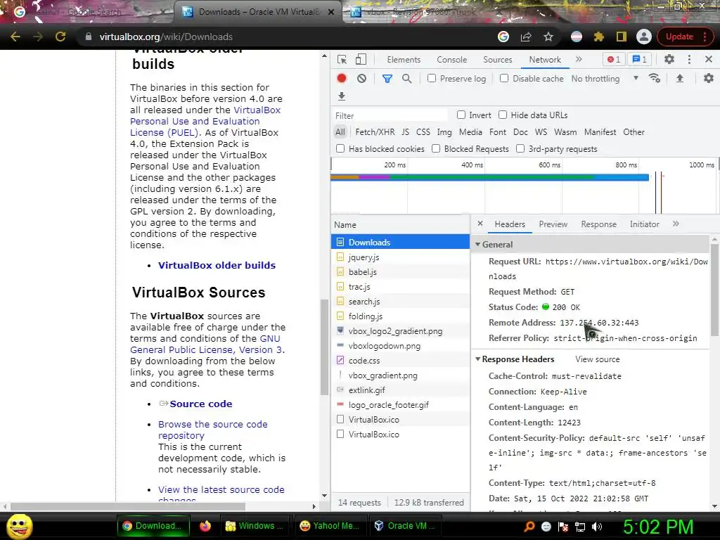Activate the DevTools inspect element picker
The image size is (720, 540).
[x=342, y=60]
